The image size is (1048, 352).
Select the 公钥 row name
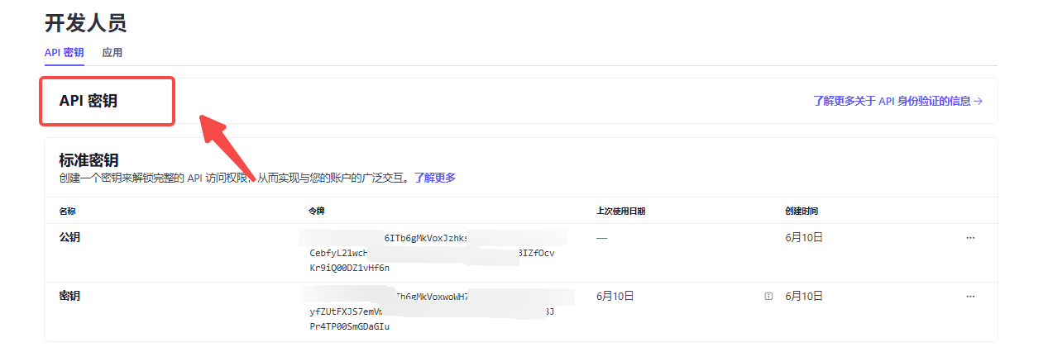pos(69,238)
